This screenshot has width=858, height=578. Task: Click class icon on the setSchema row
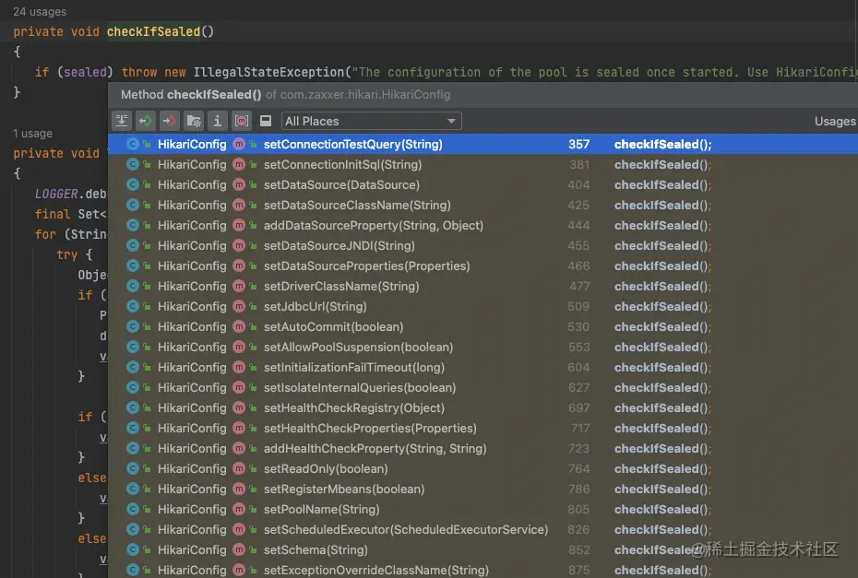tap(133, 549)
